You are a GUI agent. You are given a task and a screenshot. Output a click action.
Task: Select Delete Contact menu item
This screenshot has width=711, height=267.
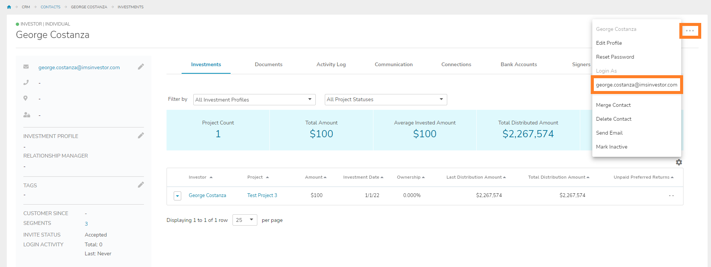pyautogui.click(x=637, y=119)
